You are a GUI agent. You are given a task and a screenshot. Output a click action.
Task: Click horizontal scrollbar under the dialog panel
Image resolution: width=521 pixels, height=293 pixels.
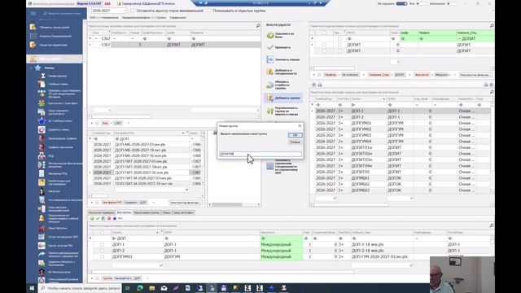[x=234, y=204]
